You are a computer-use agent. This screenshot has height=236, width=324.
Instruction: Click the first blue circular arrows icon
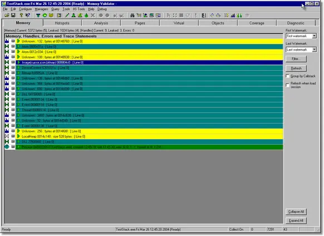click(x=212, y=15)
